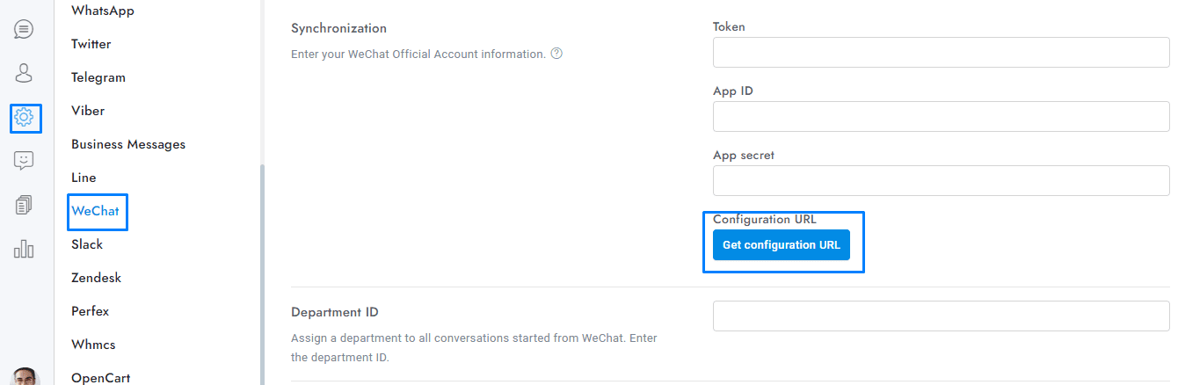Select the Settings gear icon
The height and width of the screenshot is (385, 1178).
25,117
